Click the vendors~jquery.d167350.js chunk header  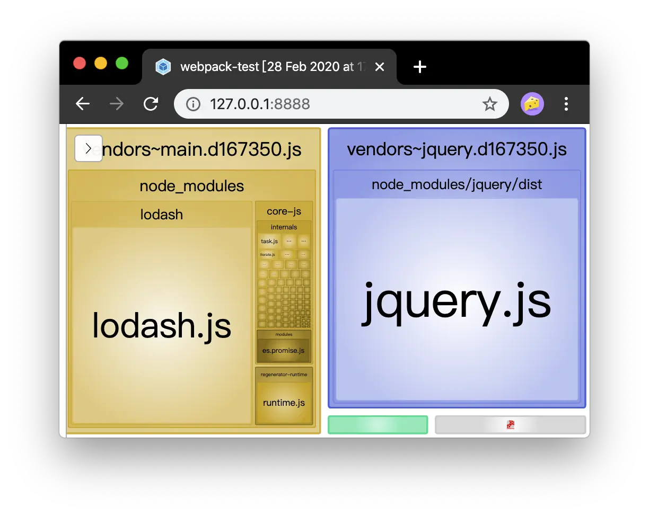(457, 149)
